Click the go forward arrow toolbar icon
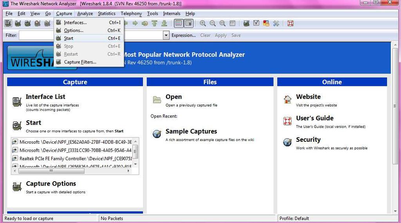This screenshot has width=401, height=223. click(x=135, y=23)
